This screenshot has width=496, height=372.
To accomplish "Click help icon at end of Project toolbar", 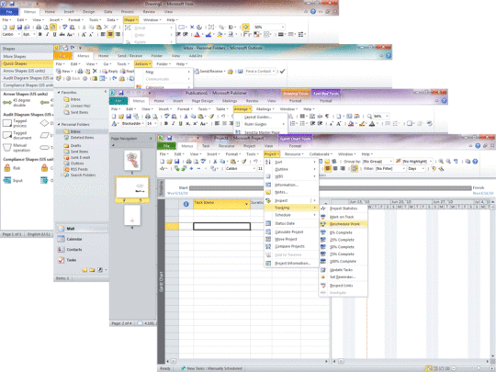I will (475, 162).
